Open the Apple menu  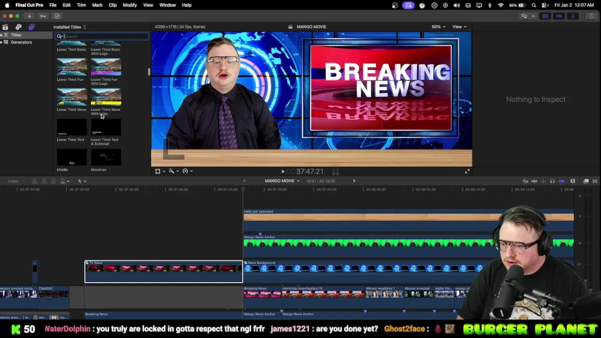pyautogui.click(x=7, y=5)
